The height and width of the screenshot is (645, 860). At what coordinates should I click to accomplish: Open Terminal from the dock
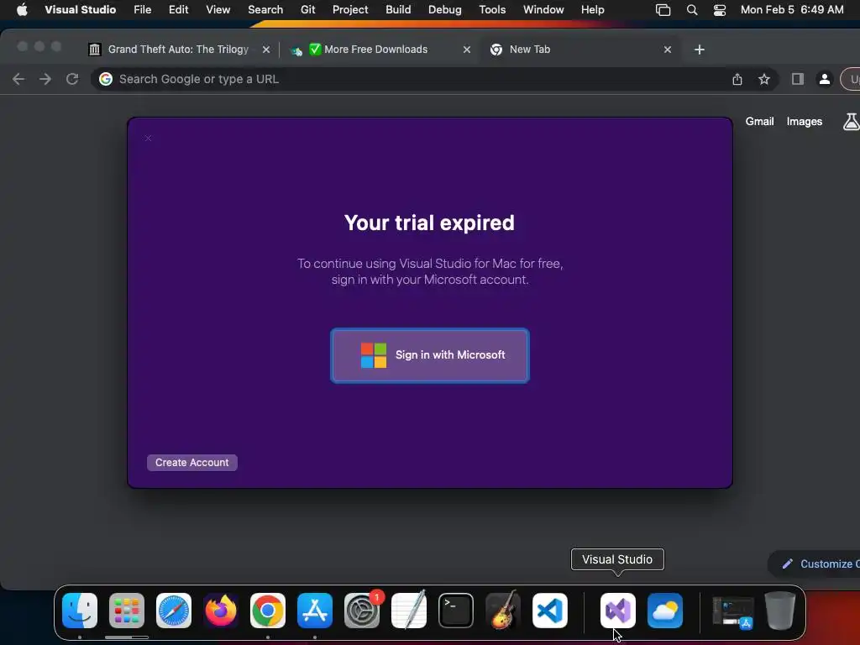(x=456, y=611)
